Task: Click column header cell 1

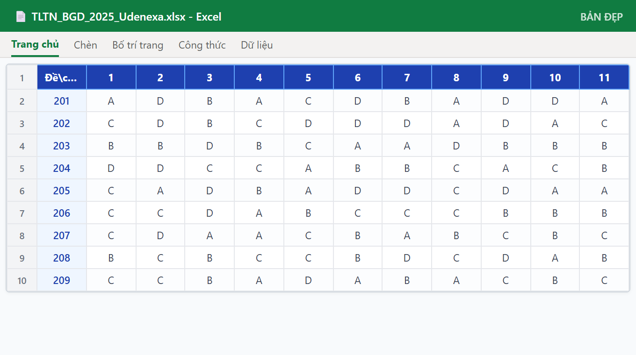Action: tap(111, 78)
